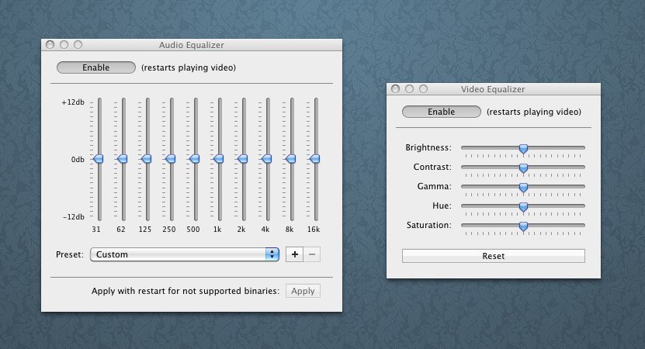The image size is (645, 349).
Task: Select the Gamma slider handle
Action: (523, 187)
